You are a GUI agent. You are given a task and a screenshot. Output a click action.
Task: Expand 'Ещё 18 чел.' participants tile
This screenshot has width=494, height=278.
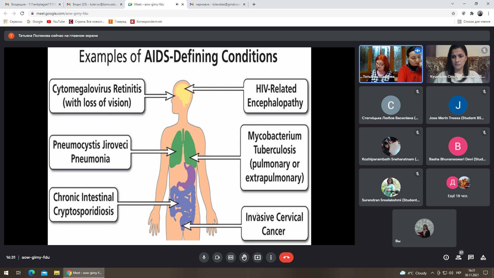458,187
